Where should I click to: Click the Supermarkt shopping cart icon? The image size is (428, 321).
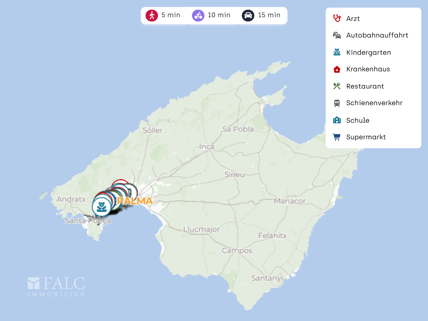point(337,137)
